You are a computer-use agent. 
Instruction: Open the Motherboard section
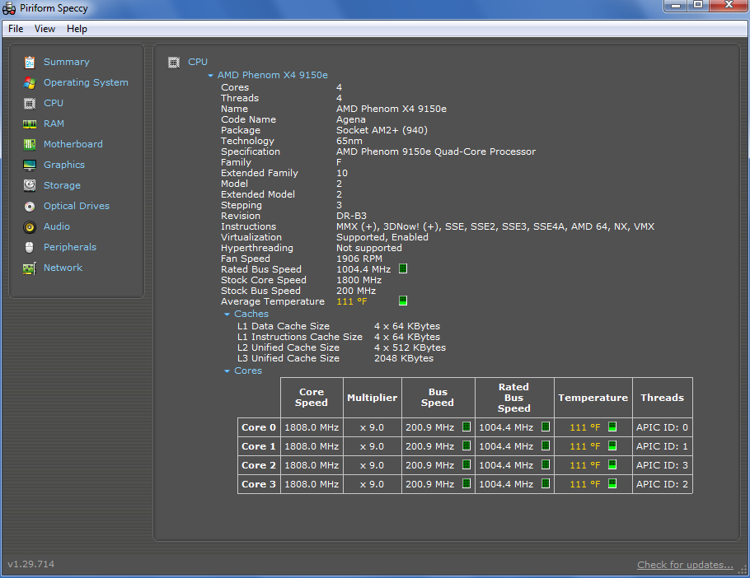73,144
